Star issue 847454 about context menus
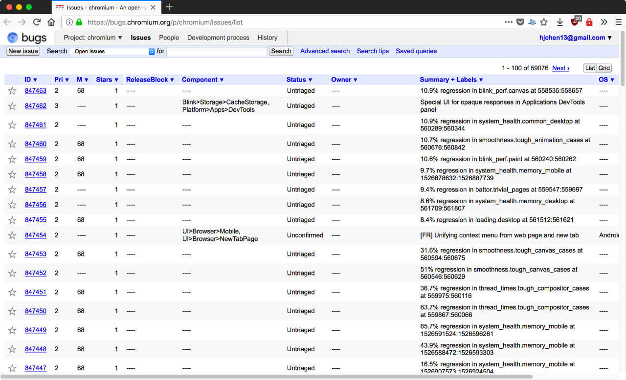Image resolution: width=626 pixels, height=380 pixels. [x=12, y=235]
